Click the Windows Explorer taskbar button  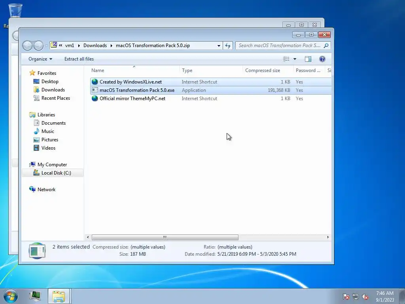(59, 296)
